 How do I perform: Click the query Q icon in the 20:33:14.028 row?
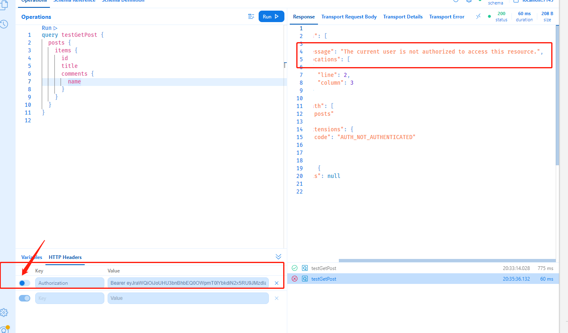(304, 268)
